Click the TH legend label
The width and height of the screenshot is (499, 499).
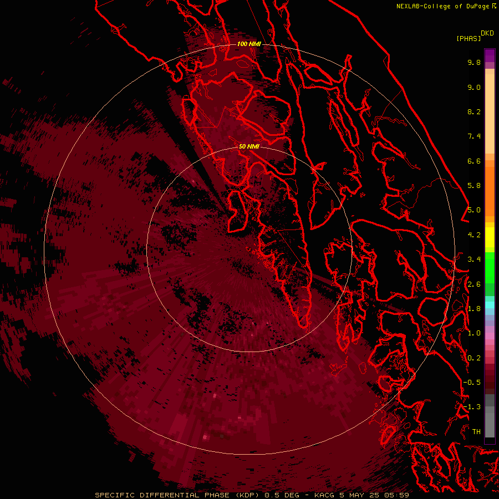pos(476,431)
